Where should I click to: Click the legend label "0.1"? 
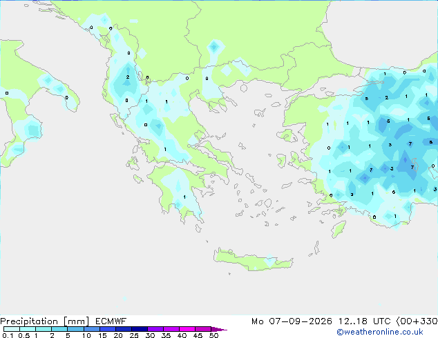click(8, 335)
